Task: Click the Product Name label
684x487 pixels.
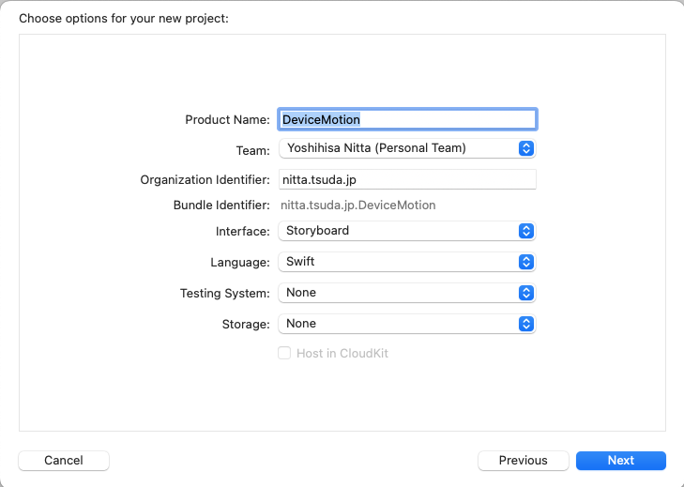Action: tap(227, 120)
